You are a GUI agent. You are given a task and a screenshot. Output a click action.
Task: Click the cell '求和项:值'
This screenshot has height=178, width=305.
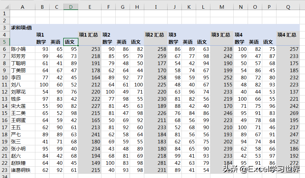[x=23, y=28]
